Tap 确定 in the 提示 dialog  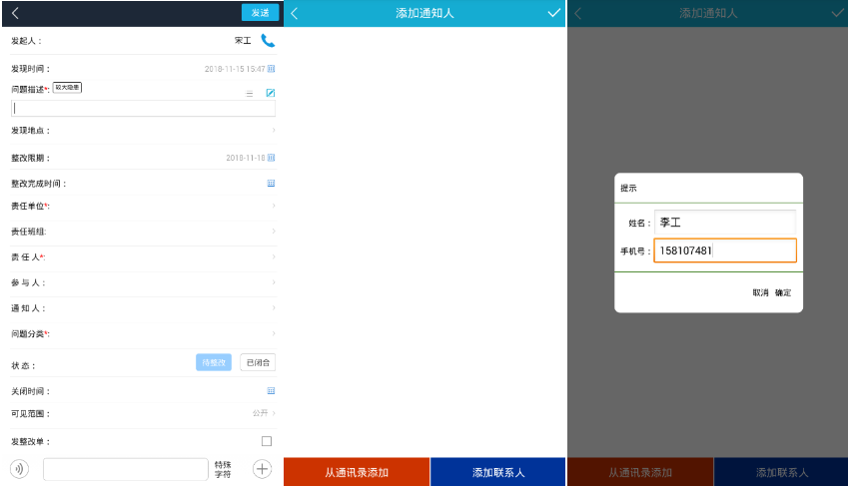click(x=783, y=292)
